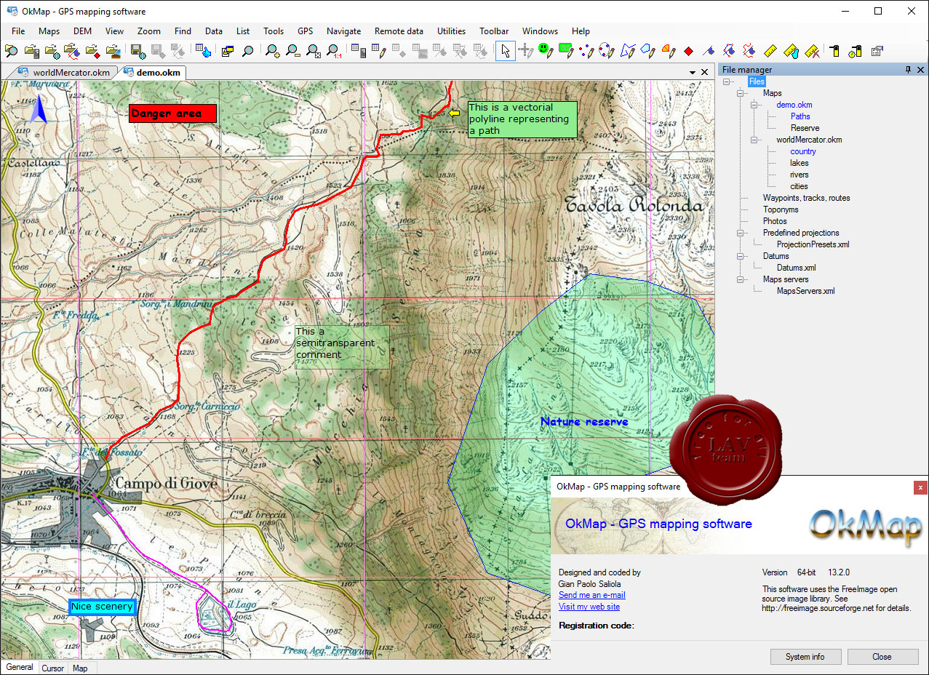The height and width of the screenshot is (675, 929).
Task: Open the Remote data menu
Action: point(399,31)
